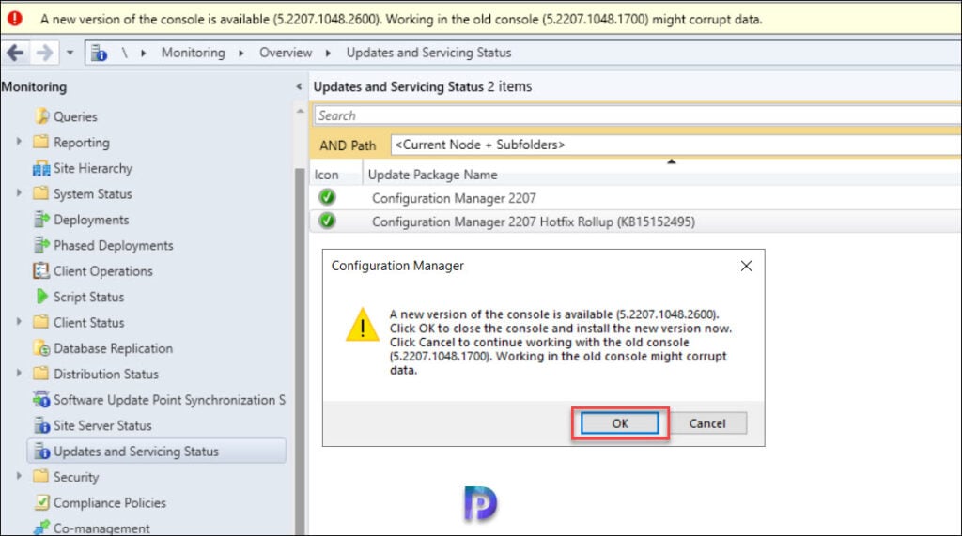Select Overview in the breadcrumb
This screenshot has width=962, height=536.
tap(286, 53)
